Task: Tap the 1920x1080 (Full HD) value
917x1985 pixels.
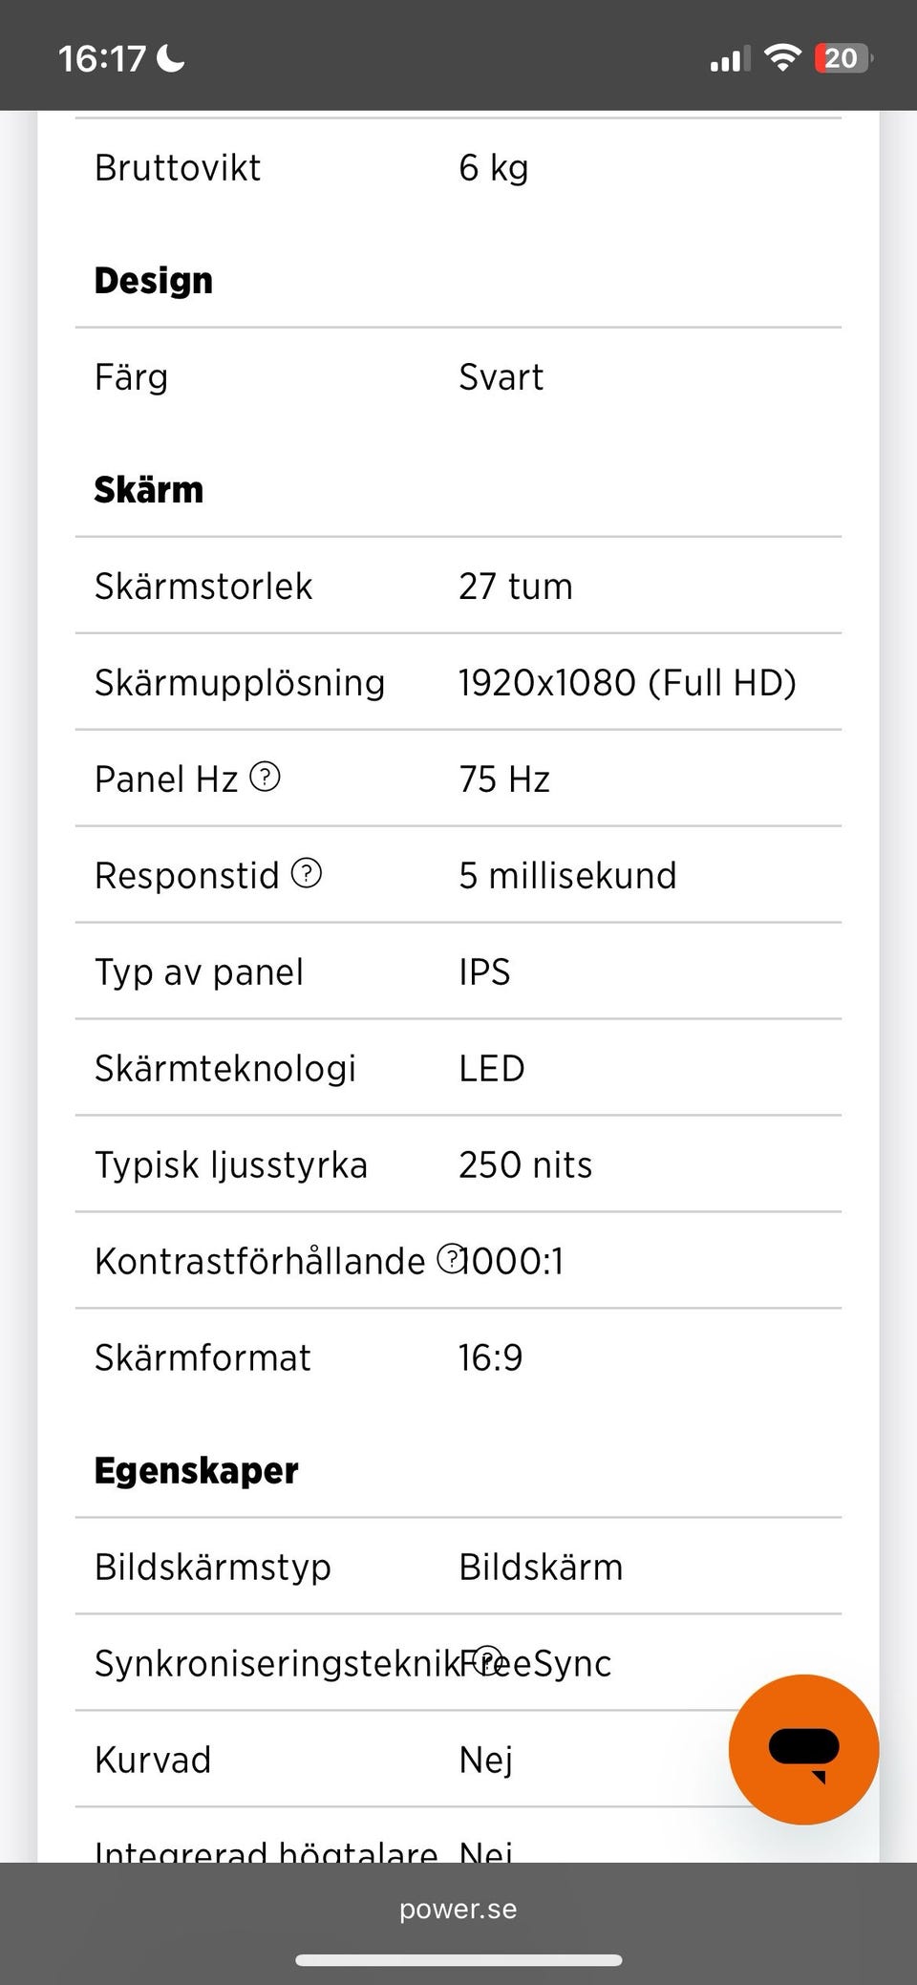Action: coord(627,683)
